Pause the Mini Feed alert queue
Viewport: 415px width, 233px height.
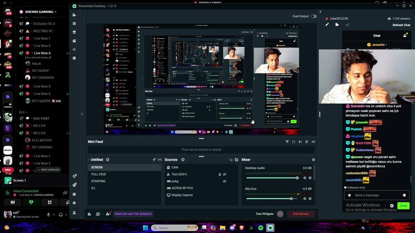pyautogui.click(x=293, y=142)
